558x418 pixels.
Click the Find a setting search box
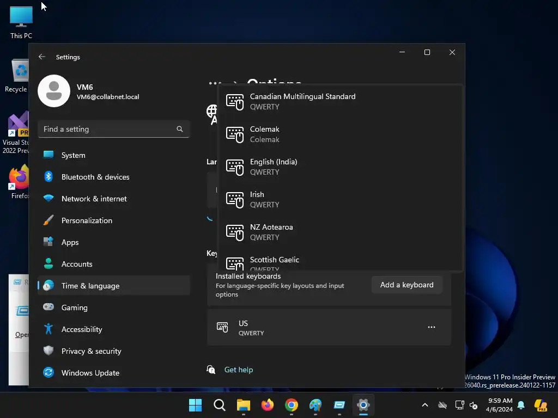click(113, 129)
